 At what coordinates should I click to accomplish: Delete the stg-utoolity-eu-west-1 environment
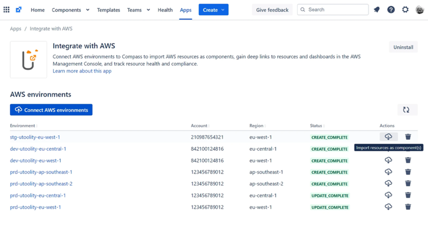pos(408,137)
